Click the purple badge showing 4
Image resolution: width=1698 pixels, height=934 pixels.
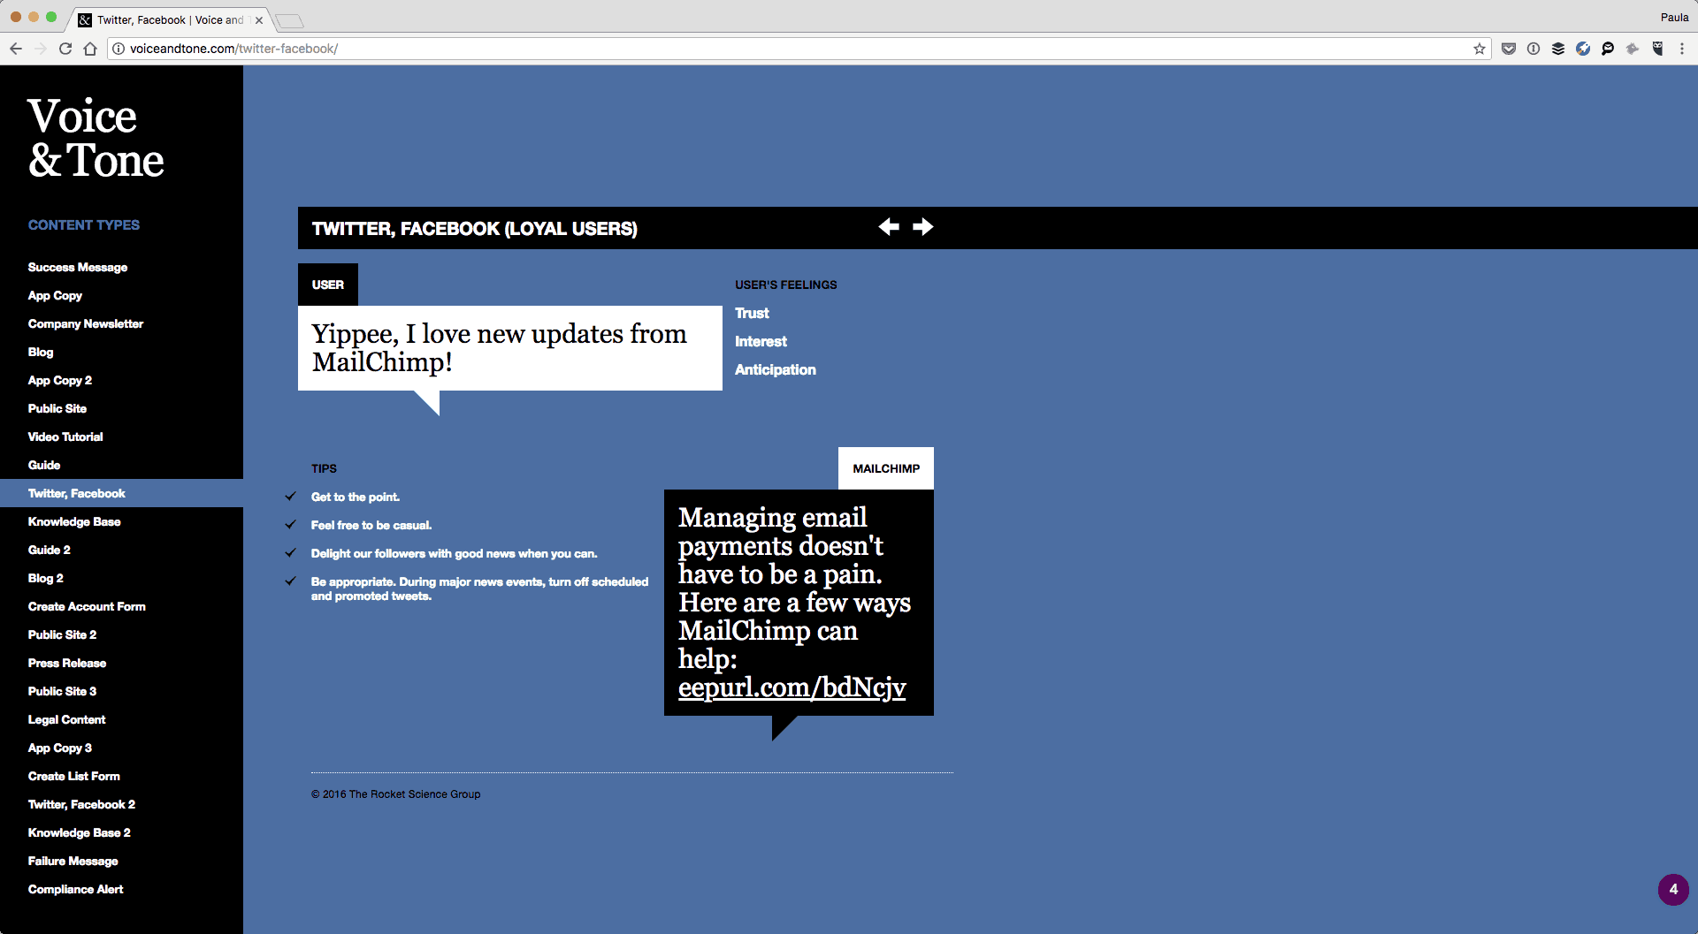pos(1673,890)
